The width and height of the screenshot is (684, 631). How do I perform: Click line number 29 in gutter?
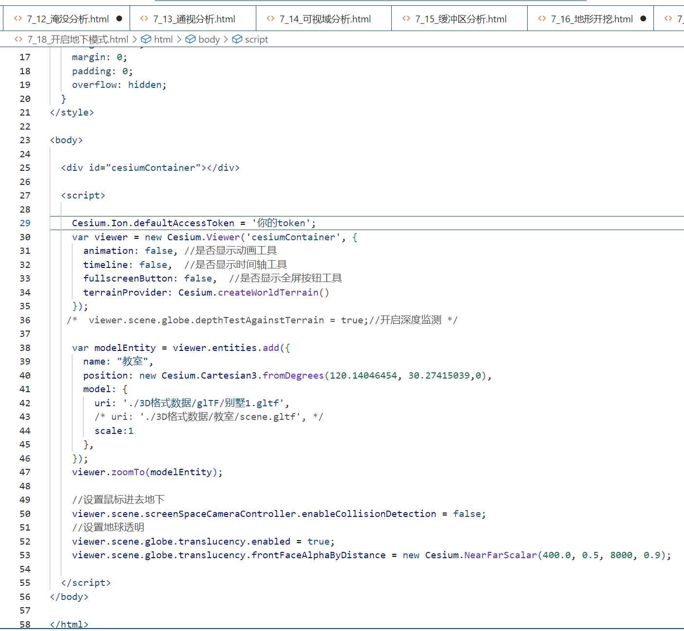point(25,223)
